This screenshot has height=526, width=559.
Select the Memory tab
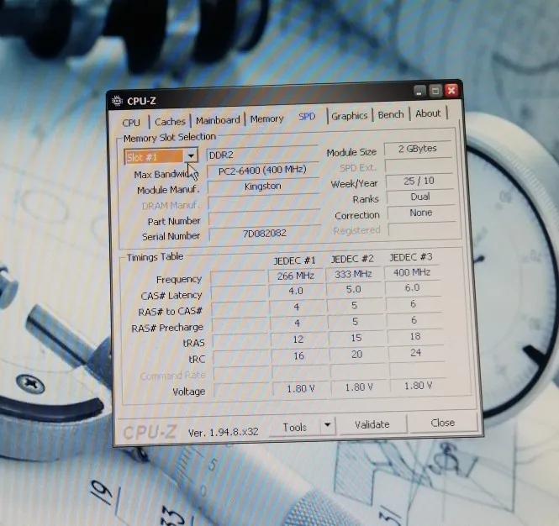pyautogui.click(x=266, y=118)
